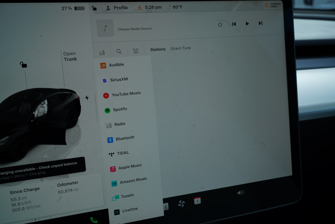Image resolution: width=335 pixels, height=224 pixels.
Task: Favorite the current media with the star
Action: pyautogui.click(x=220, y=25)
